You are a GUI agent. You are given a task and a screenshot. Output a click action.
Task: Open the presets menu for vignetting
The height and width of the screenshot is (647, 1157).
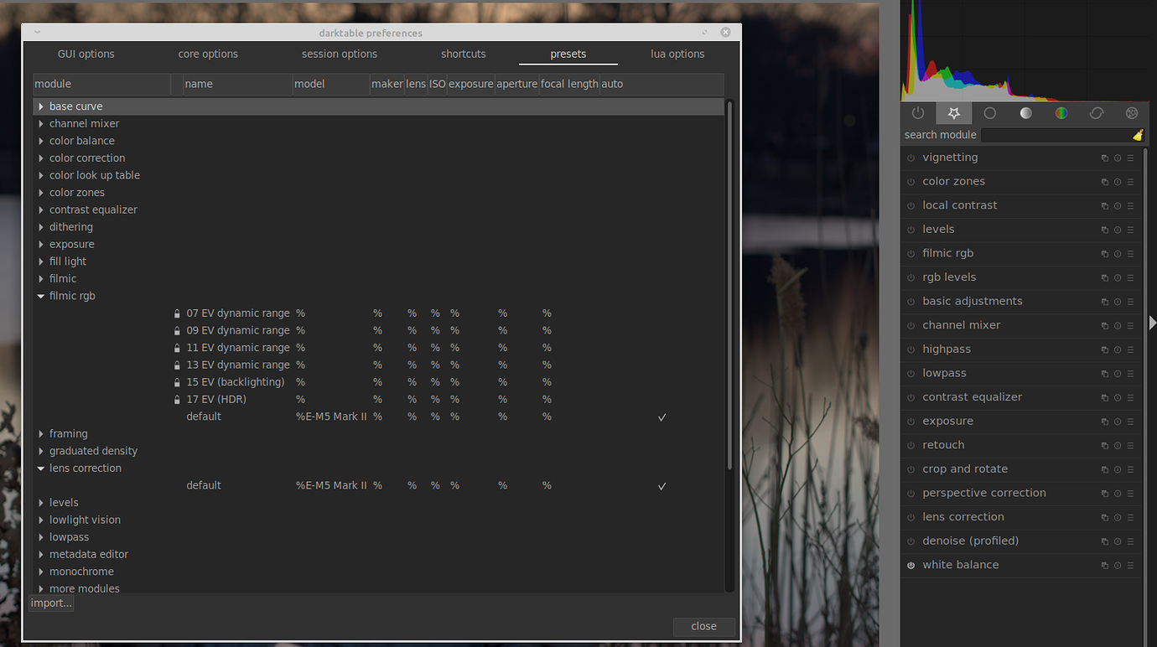point(1130,158)
